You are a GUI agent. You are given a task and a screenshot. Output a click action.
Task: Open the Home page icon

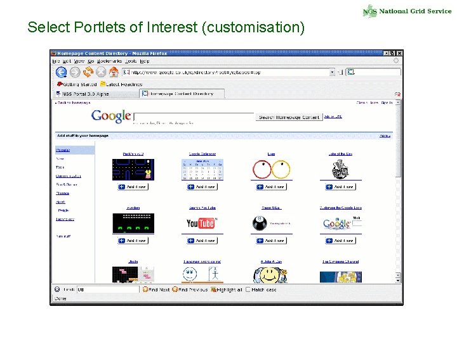[114, 72]
